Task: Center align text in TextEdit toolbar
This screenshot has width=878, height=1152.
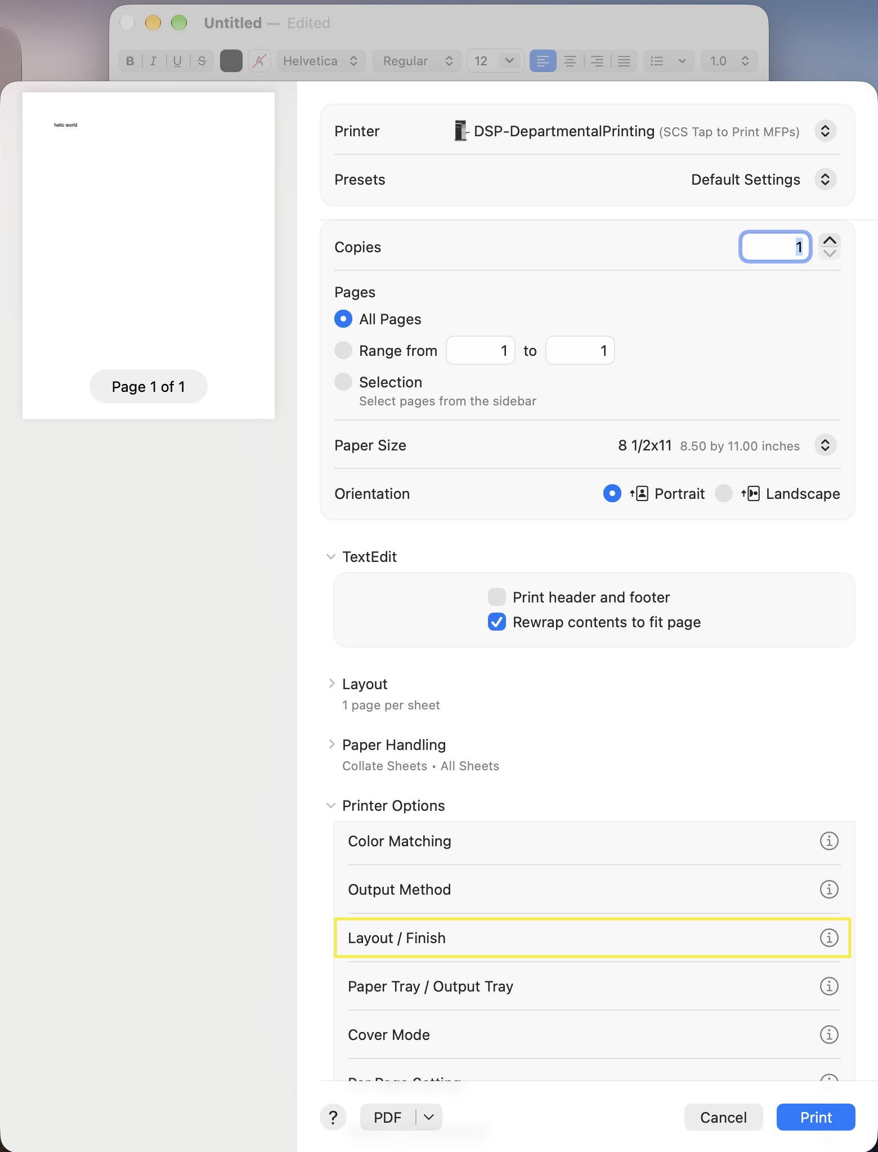Action: coord(570,61)
